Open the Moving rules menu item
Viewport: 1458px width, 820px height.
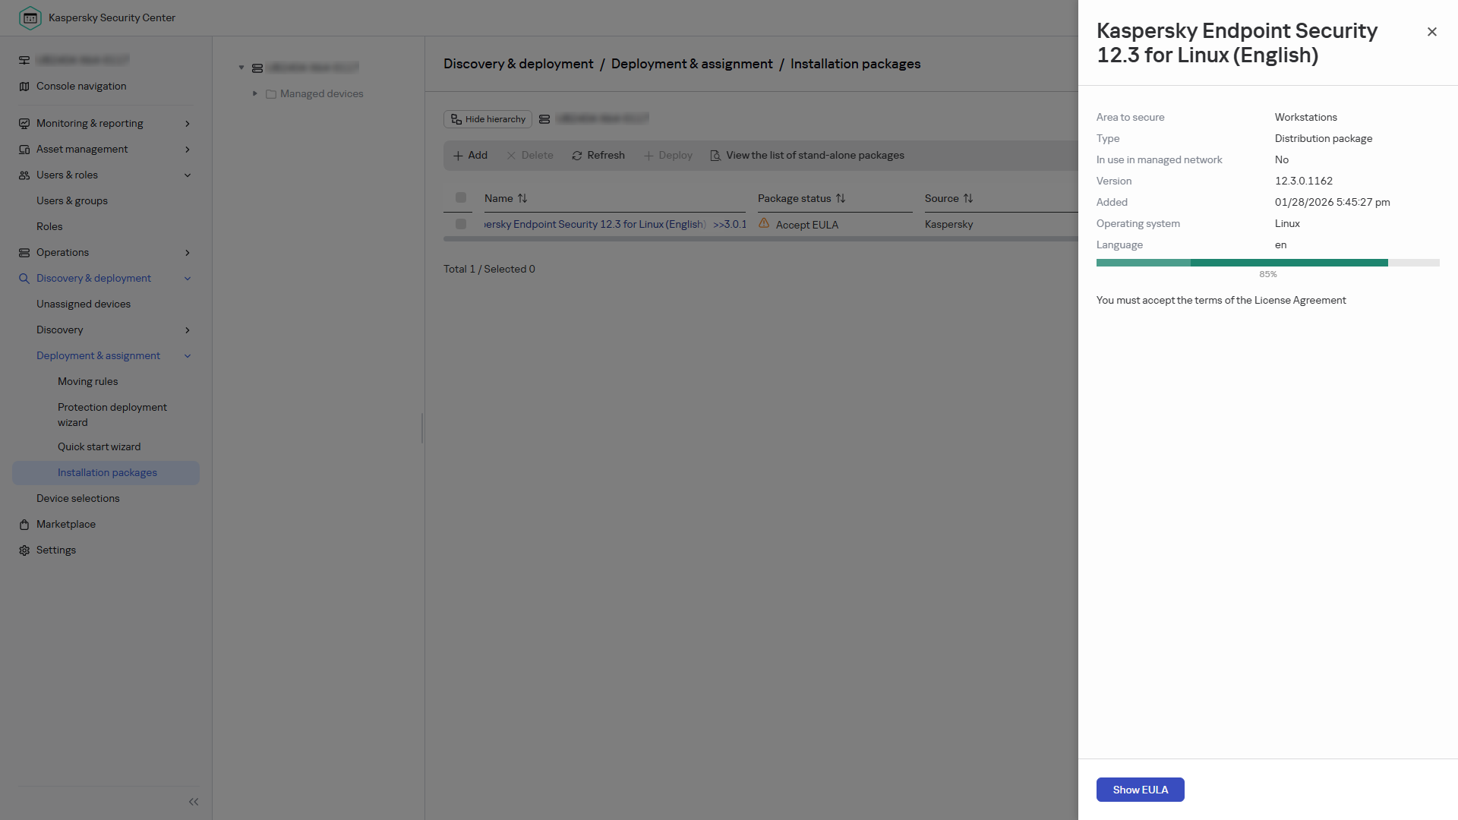pos(88,382)
